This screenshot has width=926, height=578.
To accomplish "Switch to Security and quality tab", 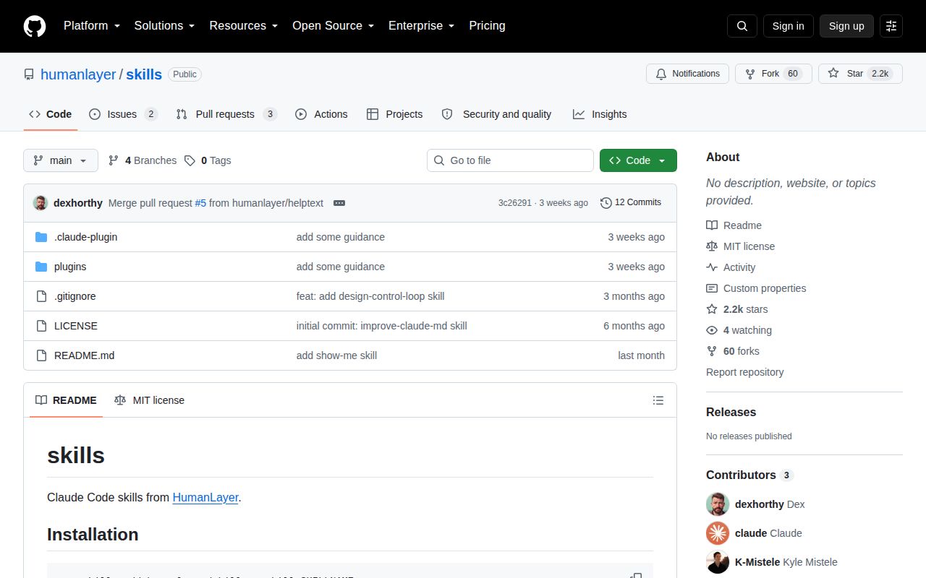I will click(496, 114).
